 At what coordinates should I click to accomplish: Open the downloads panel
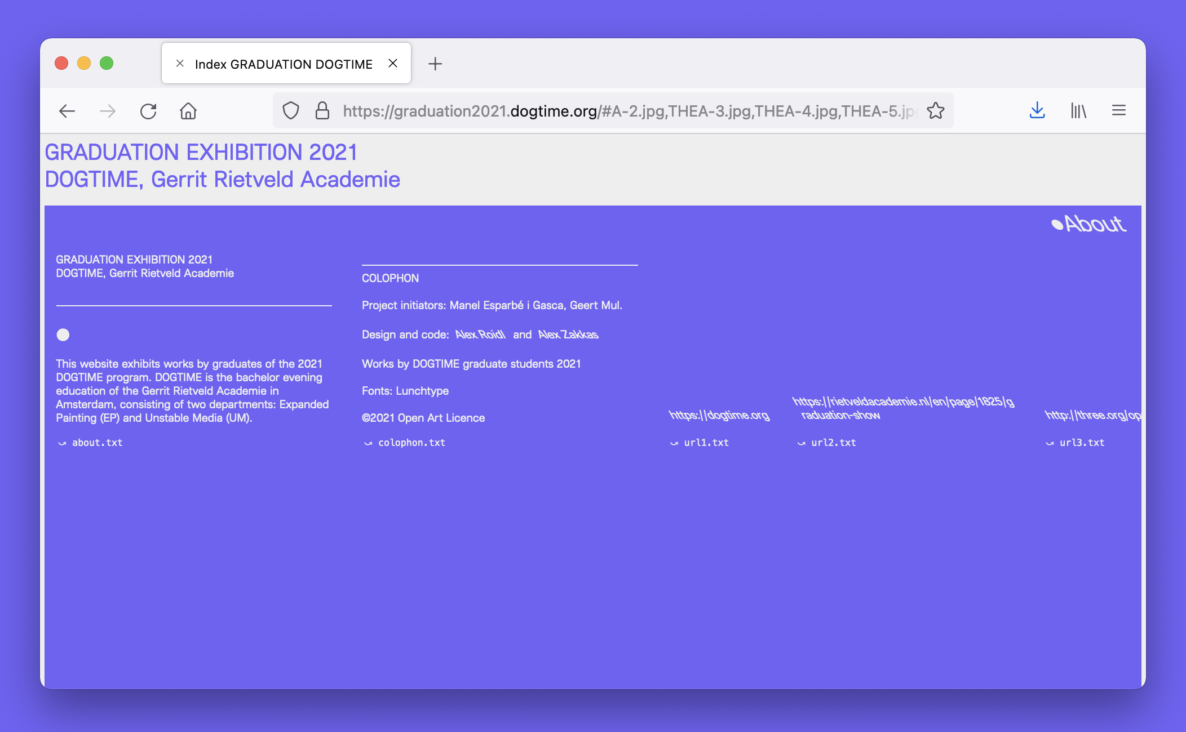click(1037, 111)
